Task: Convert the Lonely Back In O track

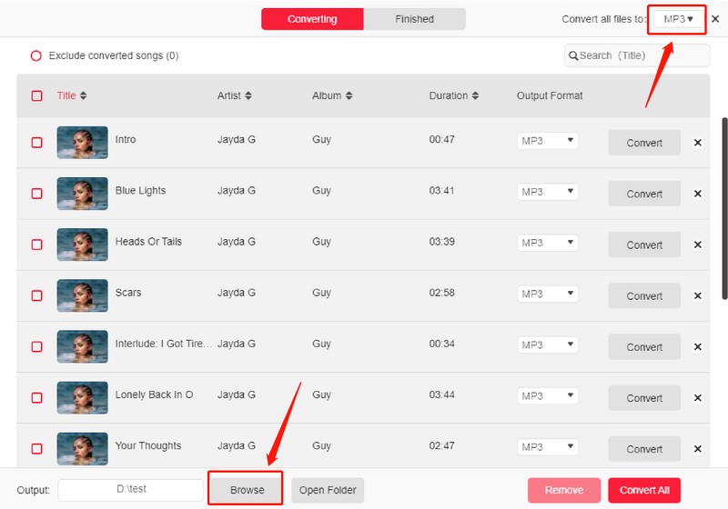Action: [644, 398]
